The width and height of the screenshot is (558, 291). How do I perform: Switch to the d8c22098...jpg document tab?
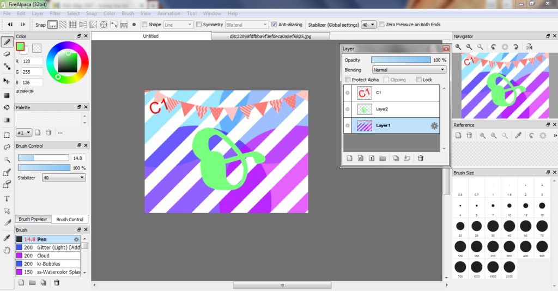tap(270, 37)
